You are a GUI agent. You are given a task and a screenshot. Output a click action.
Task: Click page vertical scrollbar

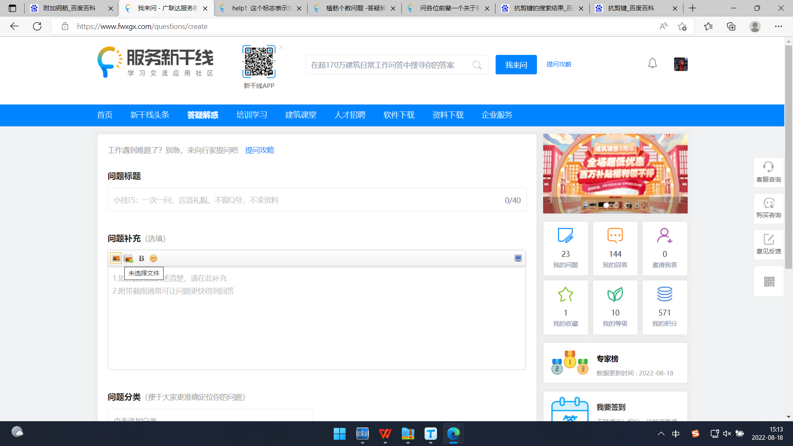[788, 157]
